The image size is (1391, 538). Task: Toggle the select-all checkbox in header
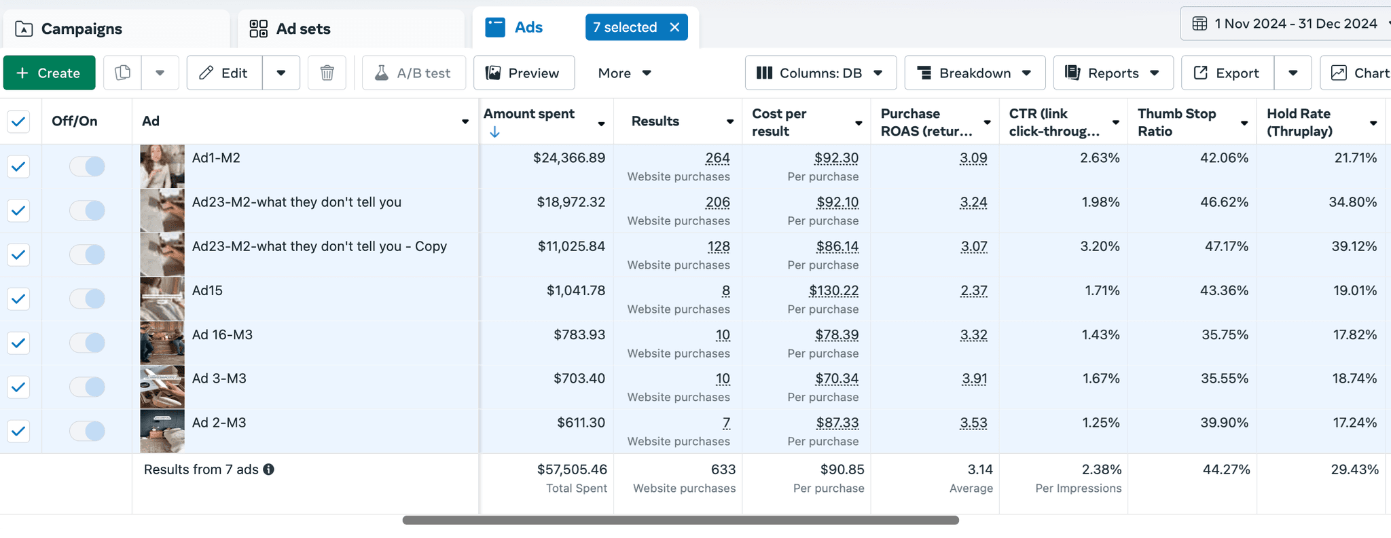[x=18, y=121]
